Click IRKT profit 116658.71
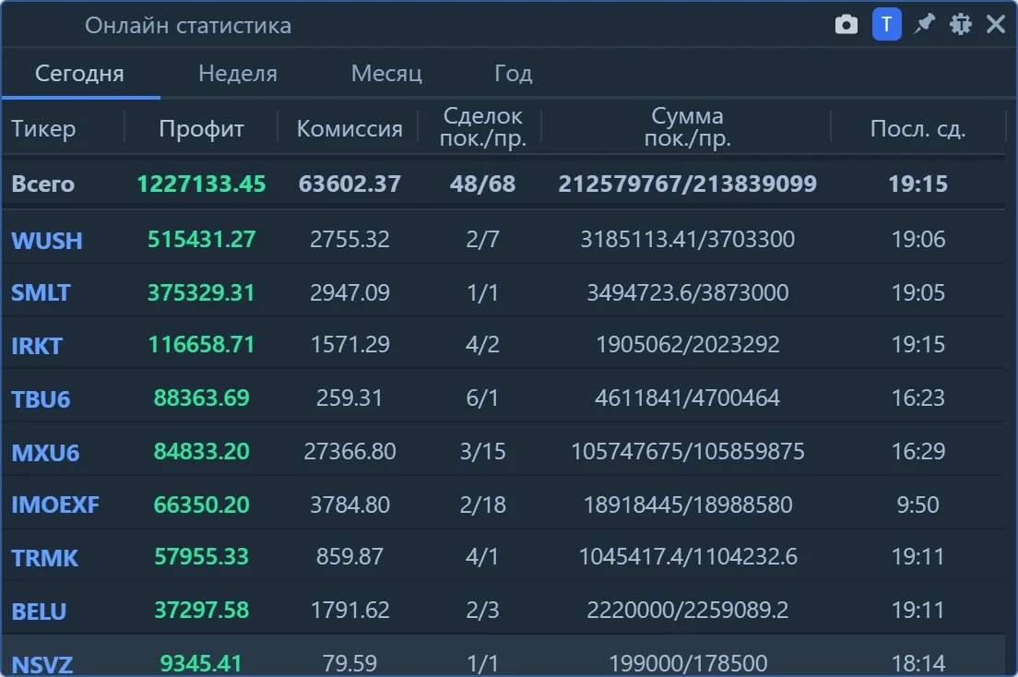The height and width of the screenshot is (677, 1018). pyautogui.click(x=201, y=344)
